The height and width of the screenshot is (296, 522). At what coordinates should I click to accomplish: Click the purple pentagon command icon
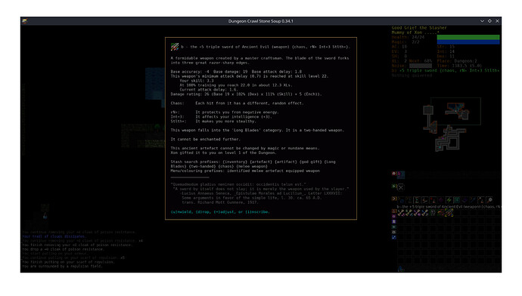[x=441, y=200]
